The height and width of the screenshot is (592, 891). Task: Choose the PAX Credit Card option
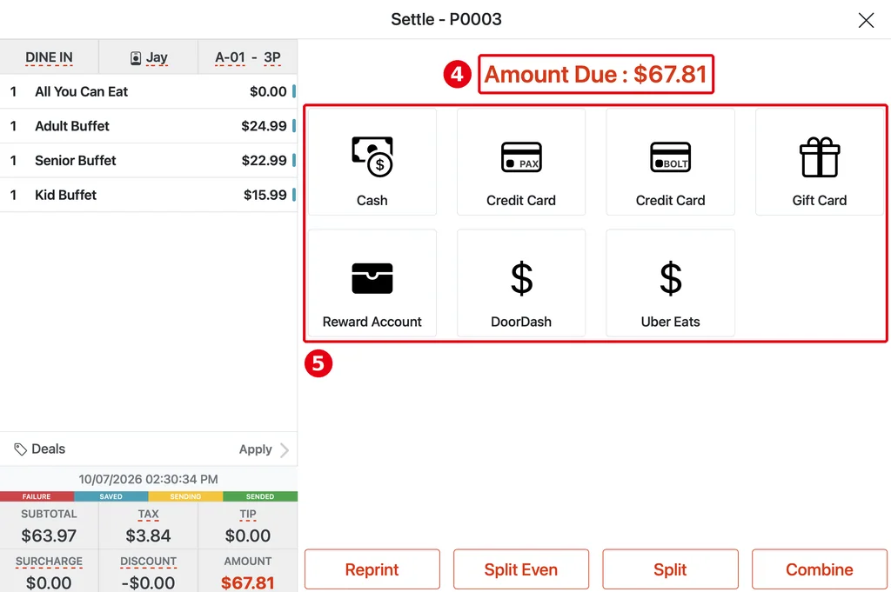click(x=521, y=162)
